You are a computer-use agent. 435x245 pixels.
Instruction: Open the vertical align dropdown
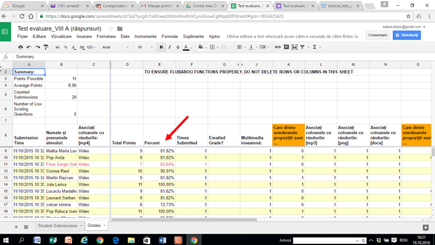(253, 47)
